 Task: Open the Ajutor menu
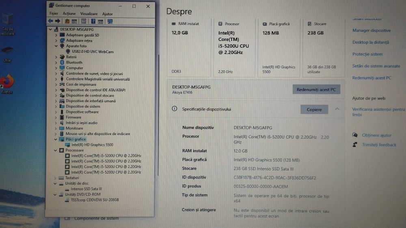107,14
